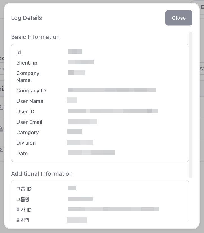Screen dimensions: 204x233
Task: Select the User ID value
Action: [112, 111]
